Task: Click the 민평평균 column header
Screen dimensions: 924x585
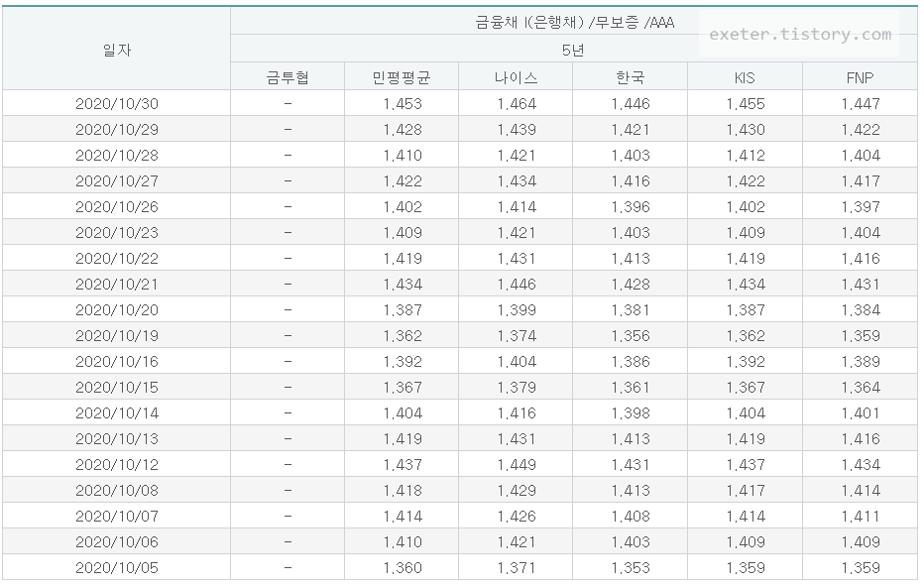Action: point(402,77)
